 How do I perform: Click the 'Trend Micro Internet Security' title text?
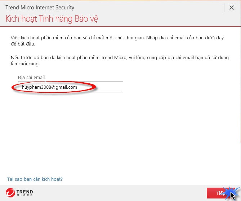[40, 8]
